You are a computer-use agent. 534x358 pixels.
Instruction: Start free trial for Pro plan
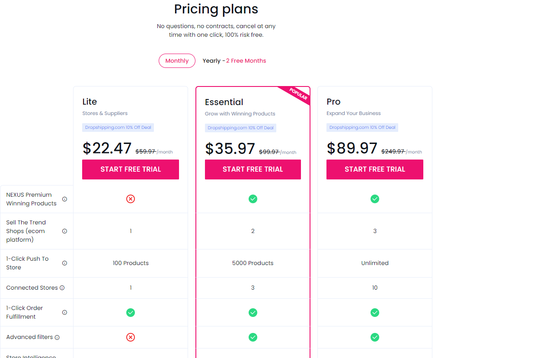[375, 169]
